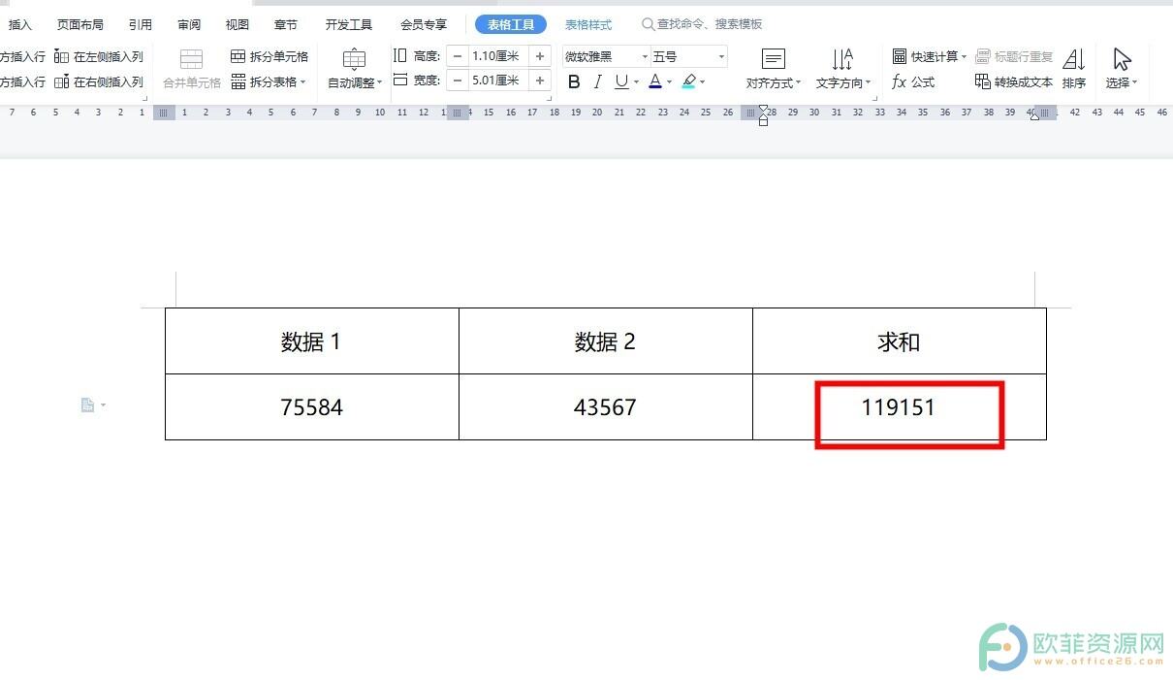
Task: Click the cell containing 75584
Action: pos(312,407)
